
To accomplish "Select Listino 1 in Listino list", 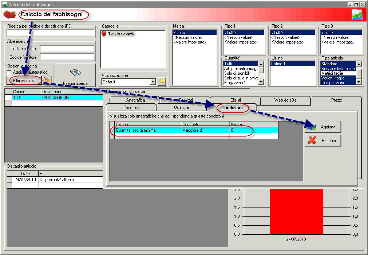I will tap(292, 63).
